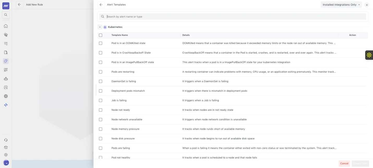Click 'Deployment pods mismatch' template name

click(x=128, y=91)
